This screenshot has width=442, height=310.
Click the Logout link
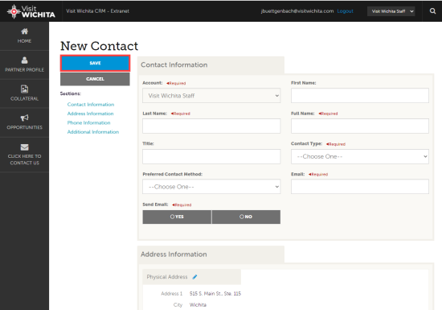click(x=345, y=11)
